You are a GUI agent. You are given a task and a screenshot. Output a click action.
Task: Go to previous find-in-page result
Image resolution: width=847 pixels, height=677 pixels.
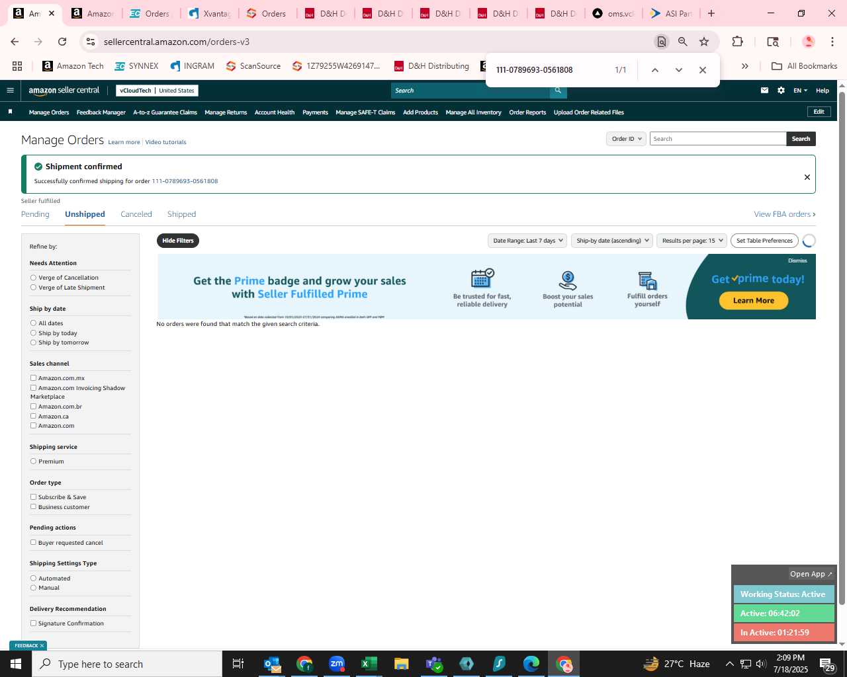[x=654, y=70]
